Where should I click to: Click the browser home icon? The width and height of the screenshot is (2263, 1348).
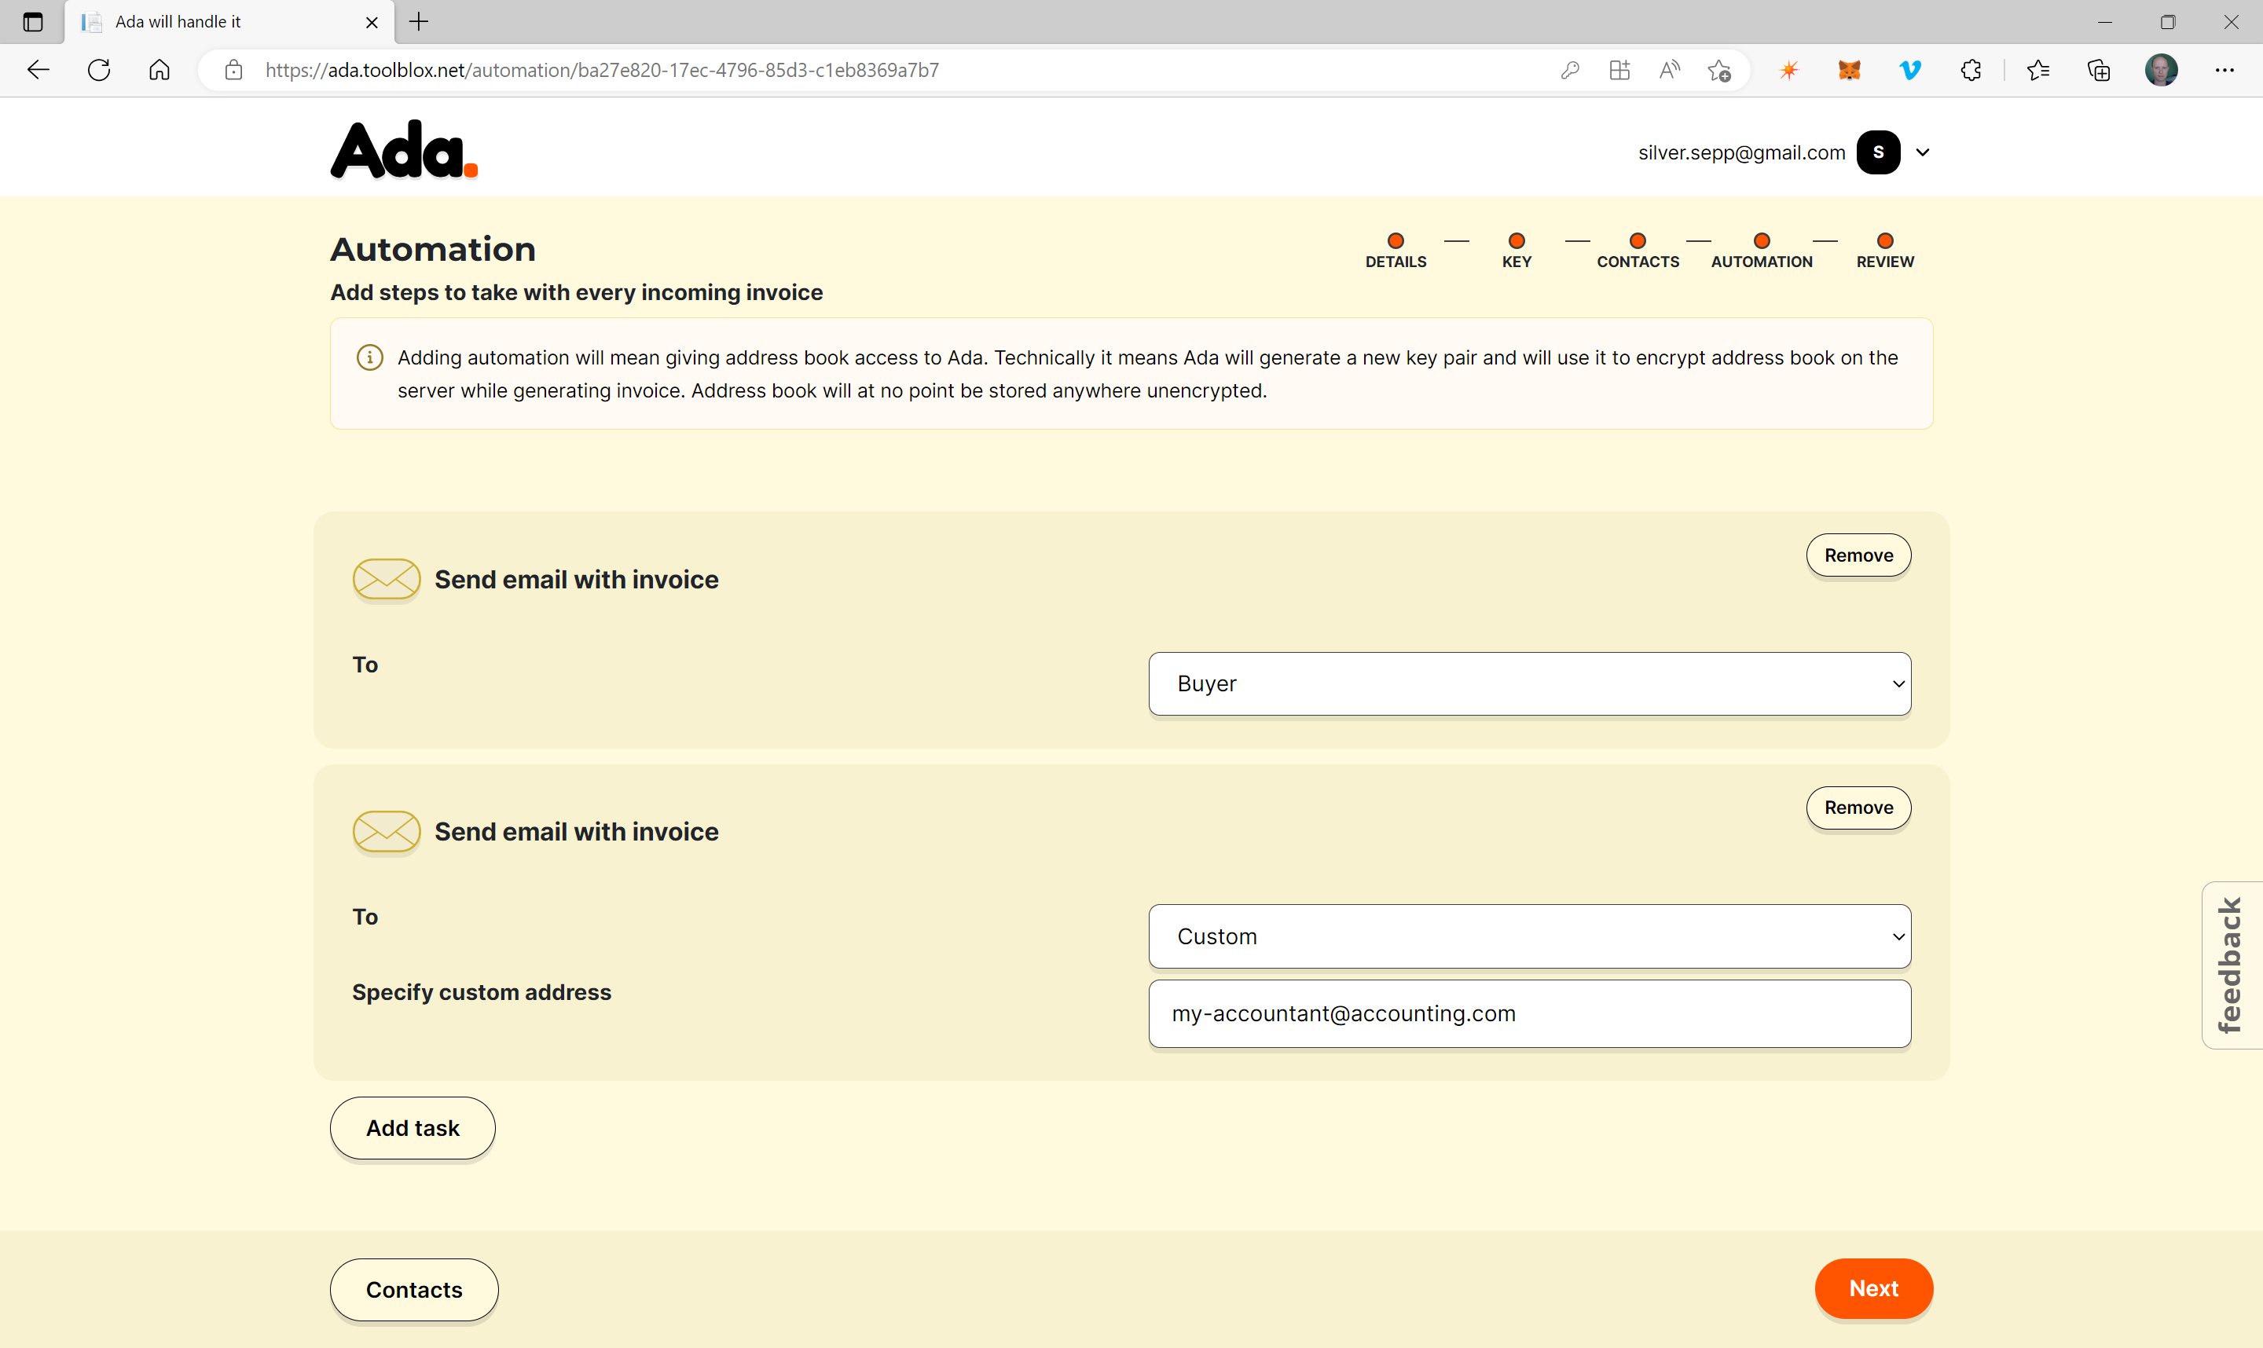159,70
